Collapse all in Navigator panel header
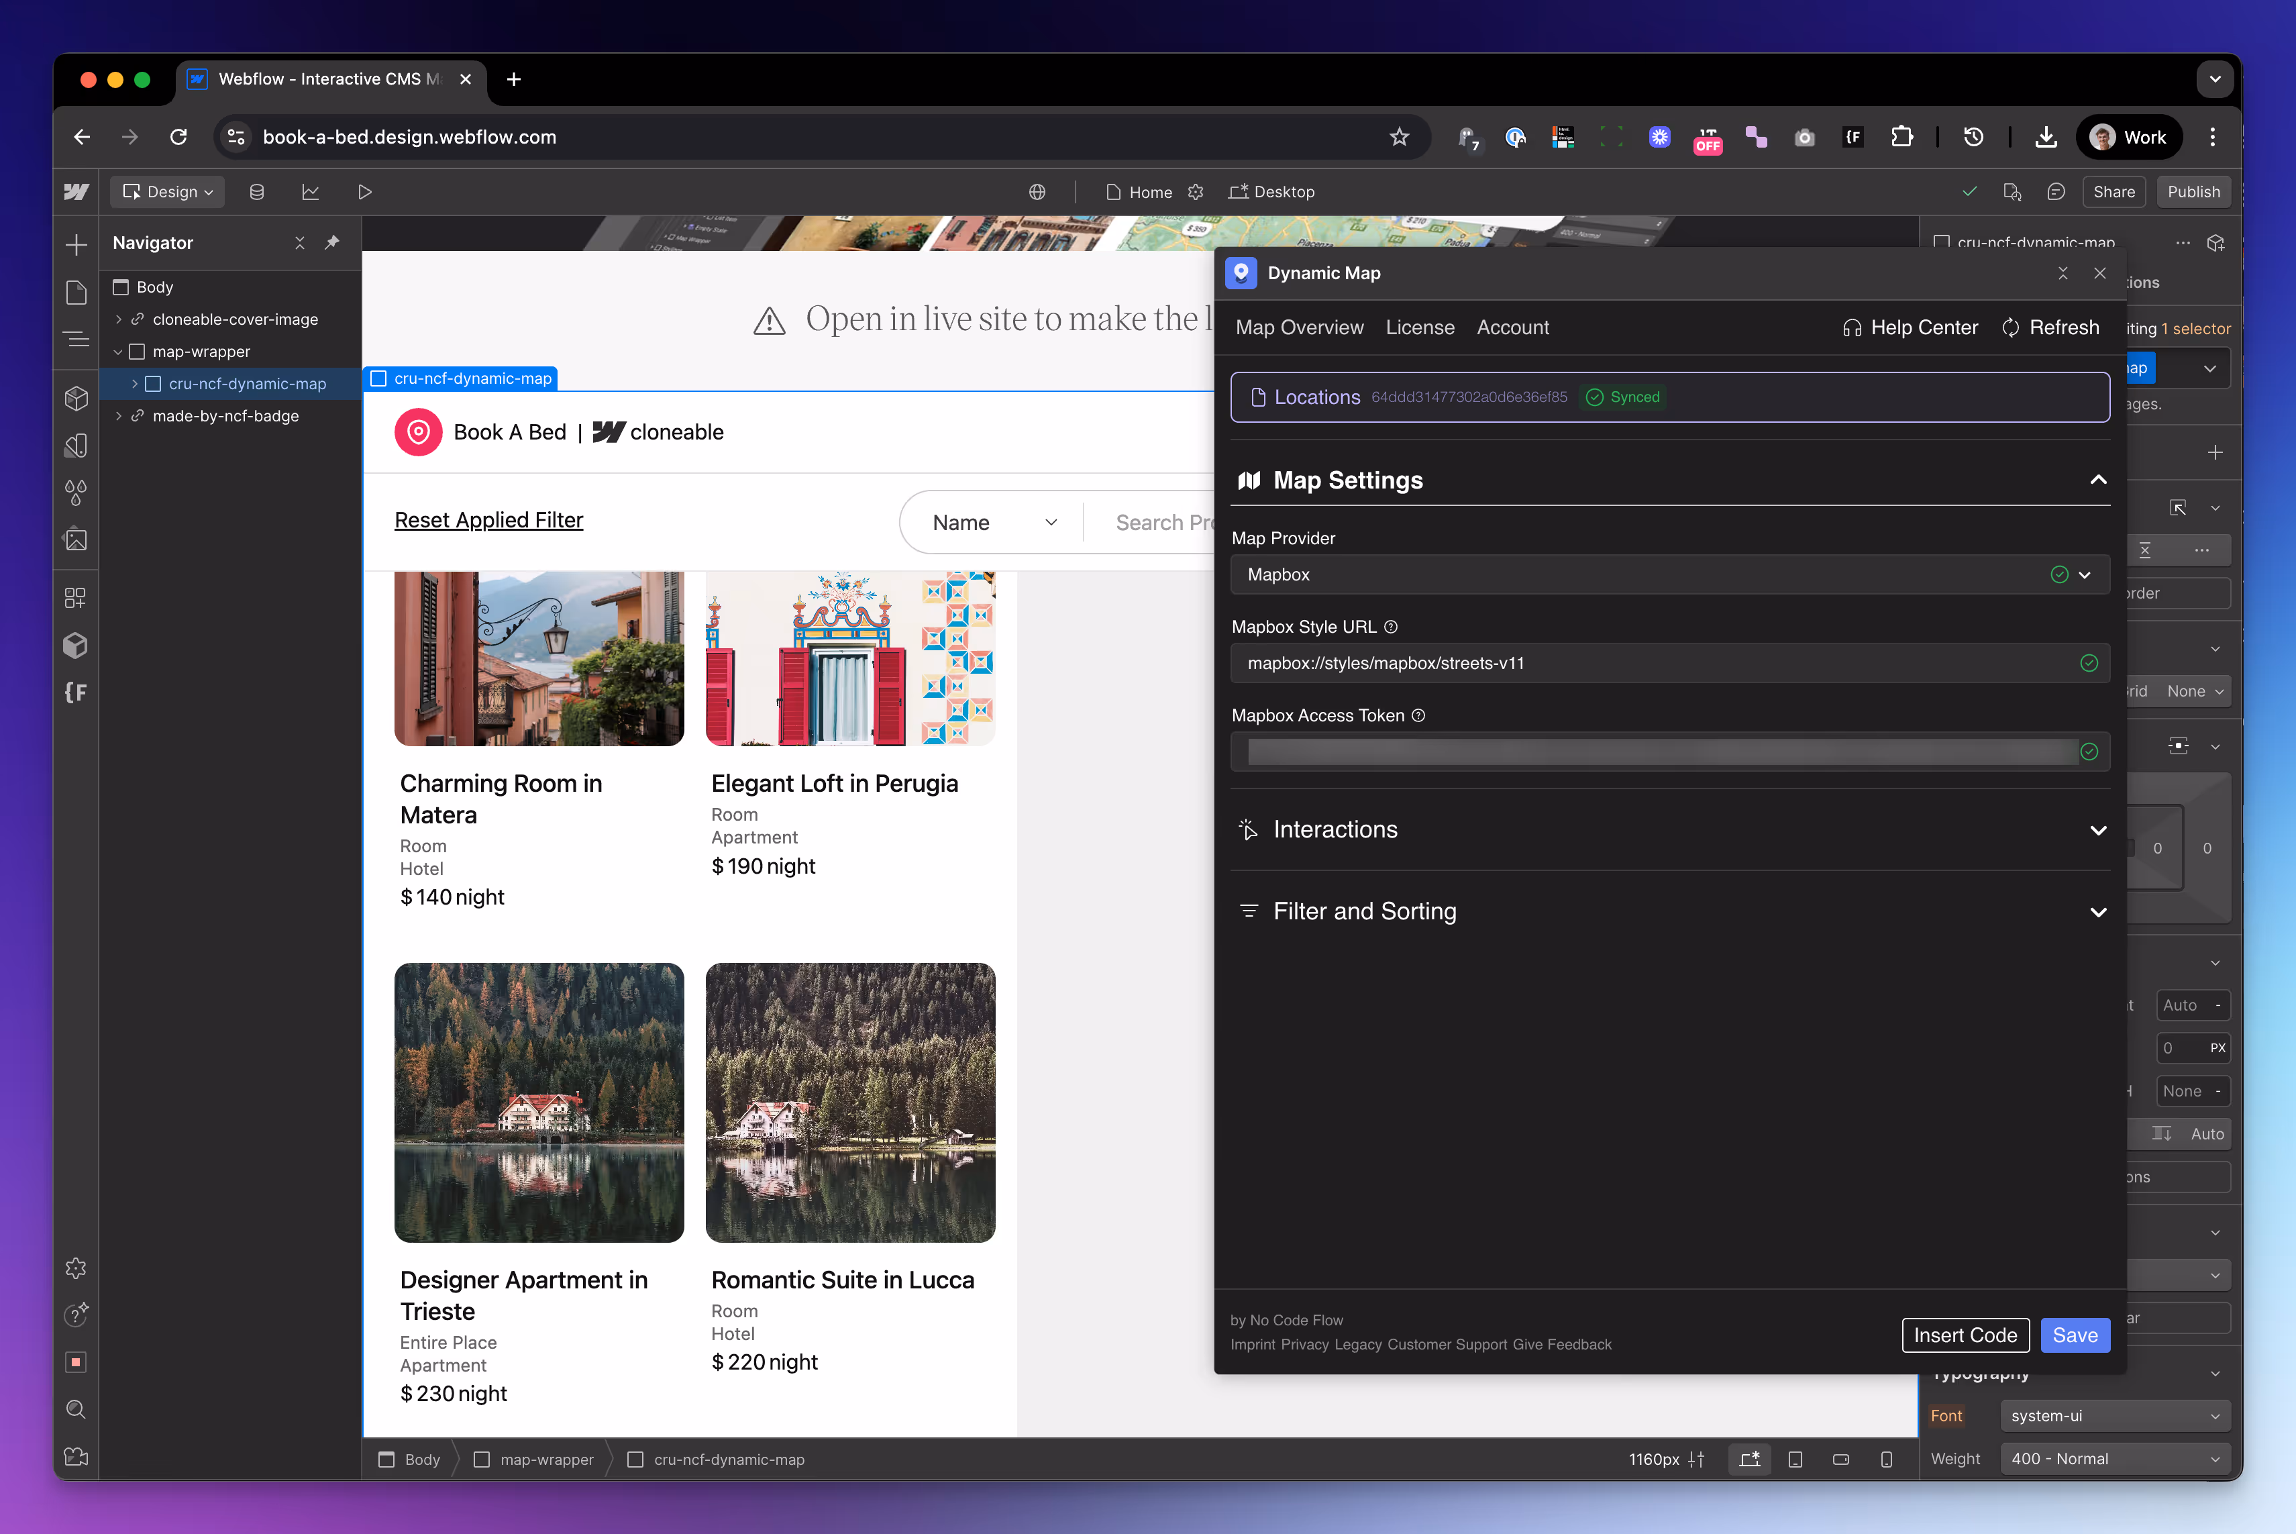The height and width of the screenshot is (1534, 2296). coord(301,243)
